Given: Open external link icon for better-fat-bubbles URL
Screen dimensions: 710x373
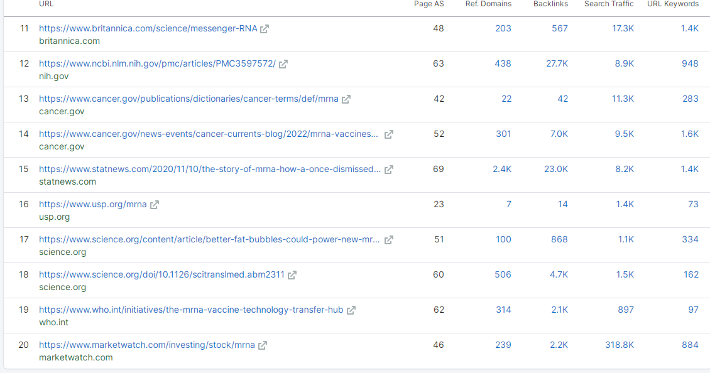Looking at the screenshot, I should [x=388, y=240].
